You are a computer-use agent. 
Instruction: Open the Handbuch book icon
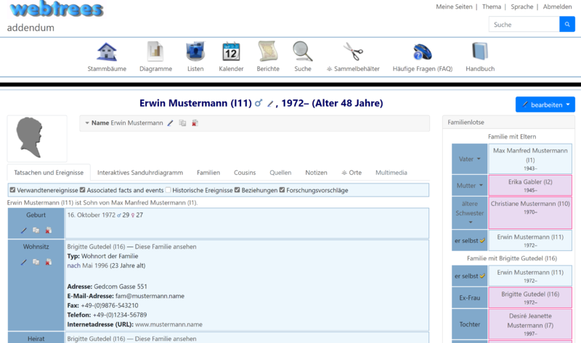tap(479, 51)
